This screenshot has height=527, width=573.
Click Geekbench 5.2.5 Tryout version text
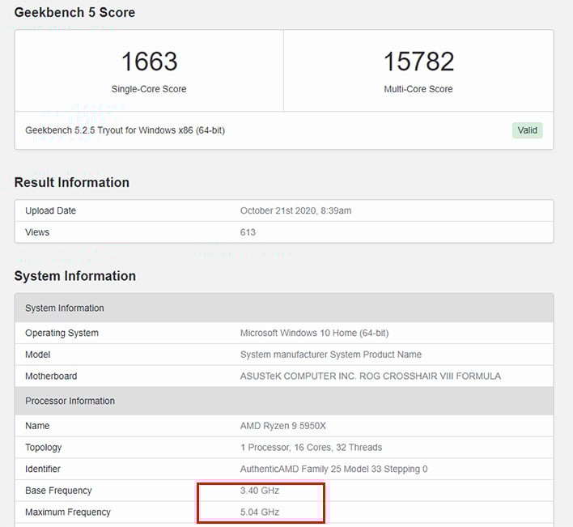click(x=125, y=130)
